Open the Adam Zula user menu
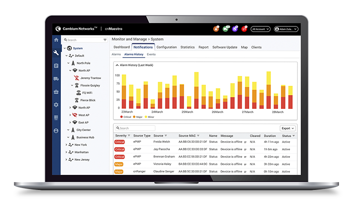This screenshot has width=354, height=214. (x=286, y=29)
